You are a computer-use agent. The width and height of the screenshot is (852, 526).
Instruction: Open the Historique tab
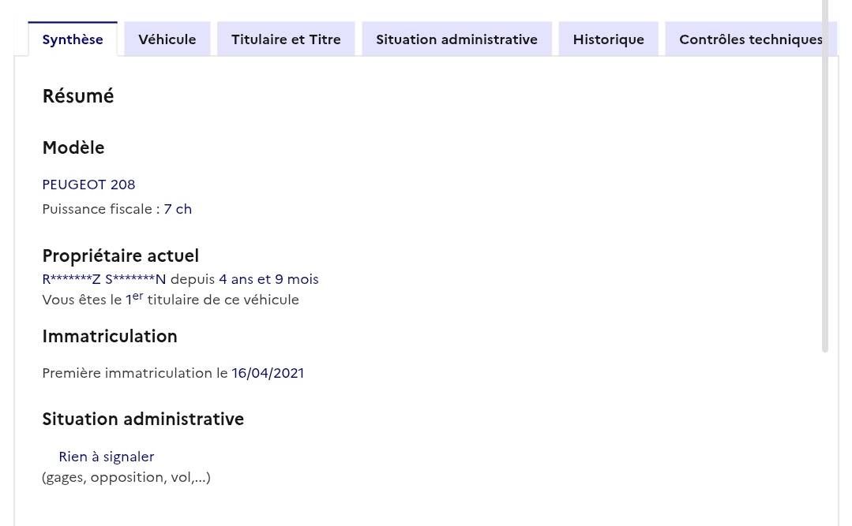click(608, 39)
